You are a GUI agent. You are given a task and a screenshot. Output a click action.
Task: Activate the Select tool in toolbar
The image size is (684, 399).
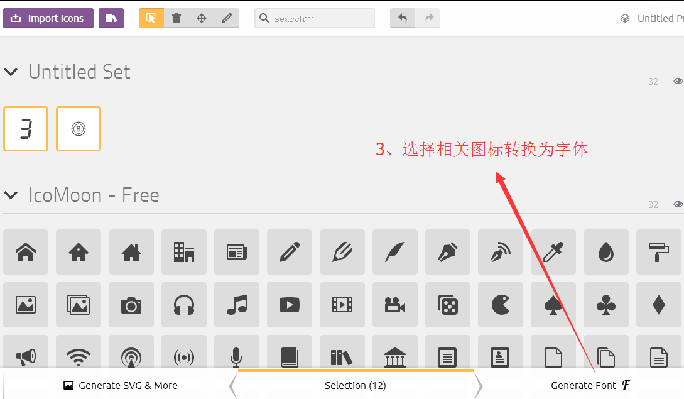(151, 18)
